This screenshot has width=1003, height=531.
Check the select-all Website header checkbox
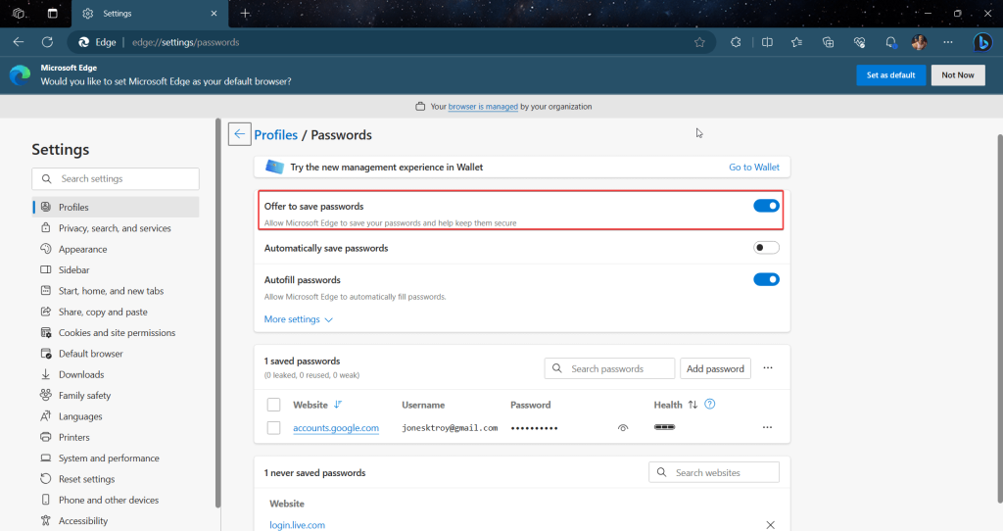coord(274,405)
